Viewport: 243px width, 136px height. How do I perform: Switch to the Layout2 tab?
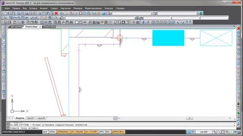coord(41,118)
